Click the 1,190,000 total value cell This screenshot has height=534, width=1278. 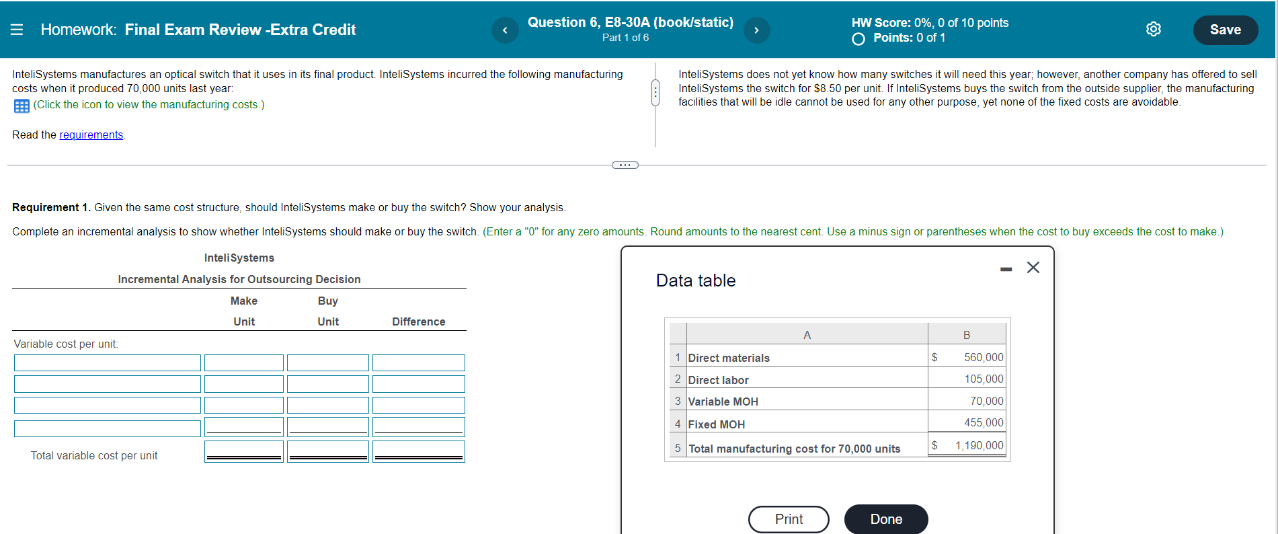tap(967, 445)
